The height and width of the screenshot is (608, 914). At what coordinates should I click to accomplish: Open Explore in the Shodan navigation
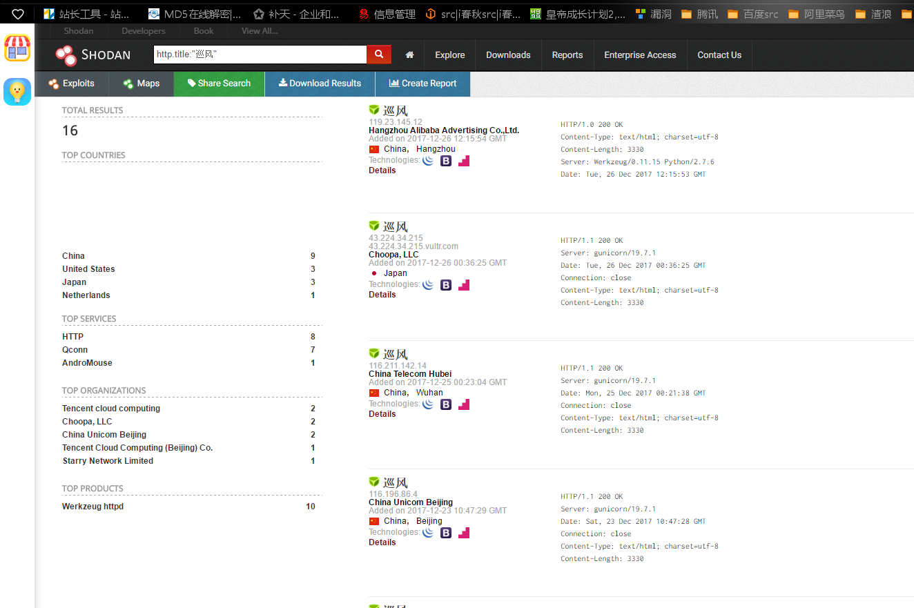click(x=450, y=55)
